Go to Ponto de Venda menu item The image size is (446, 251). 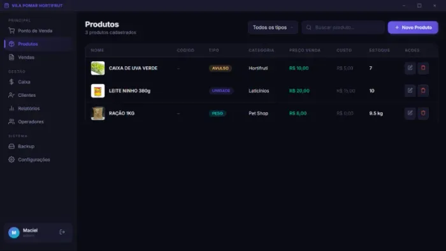(x=38, y=31)
